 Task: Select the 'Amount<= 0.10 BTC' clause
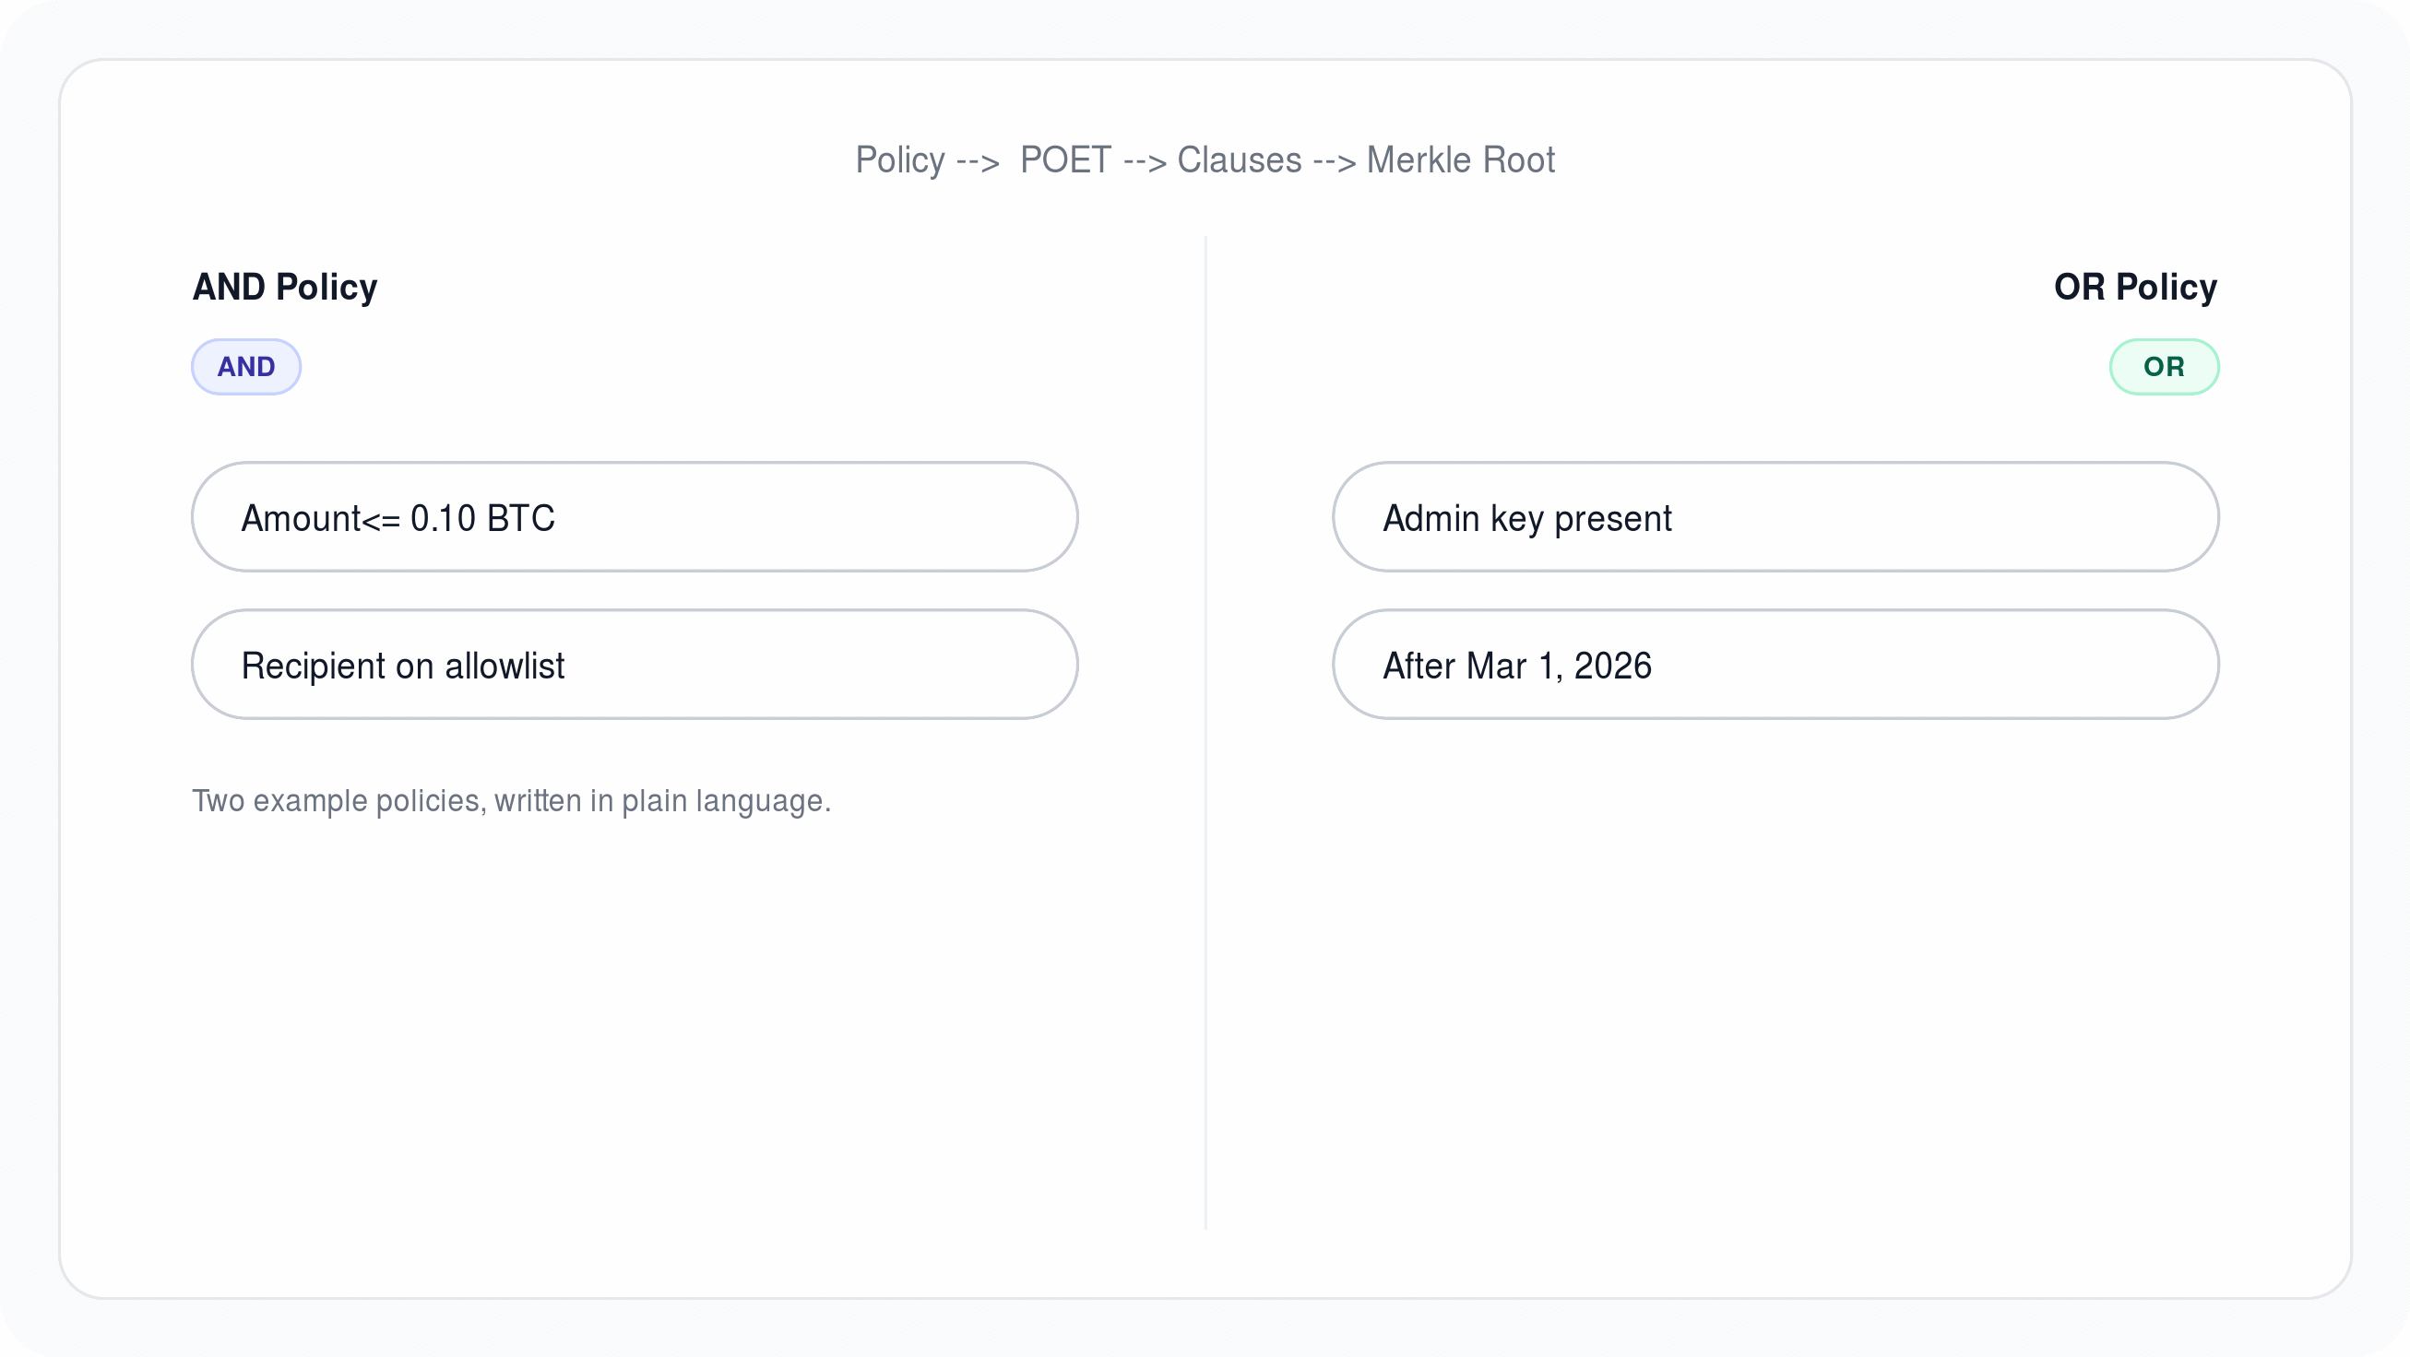point(635,517)
